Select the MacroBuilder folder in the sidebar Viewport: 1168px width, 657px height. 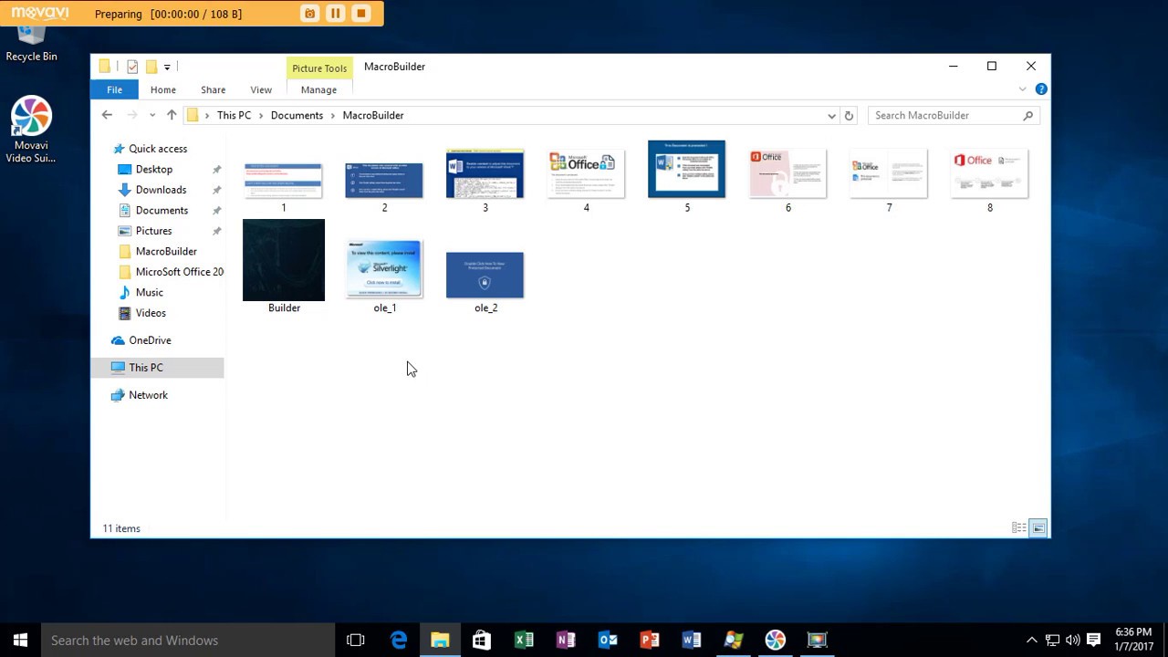point(166,251)
